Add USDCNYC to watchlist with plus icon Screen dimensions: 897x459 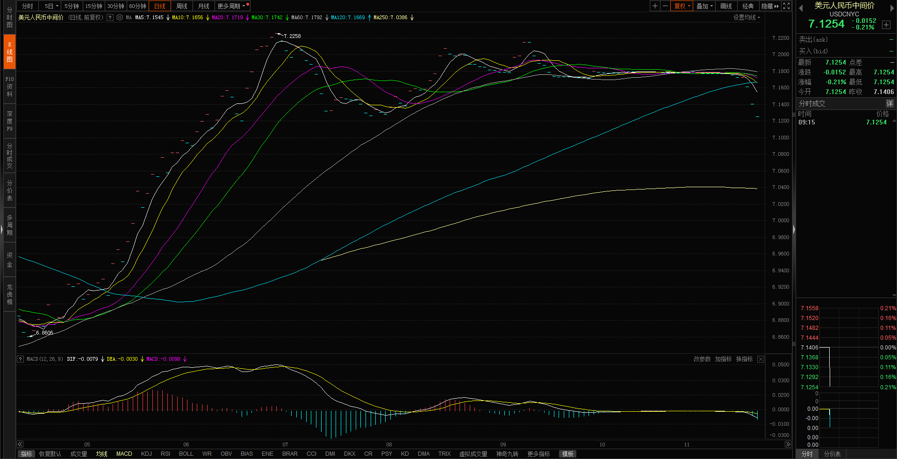[x=886, y=25]
